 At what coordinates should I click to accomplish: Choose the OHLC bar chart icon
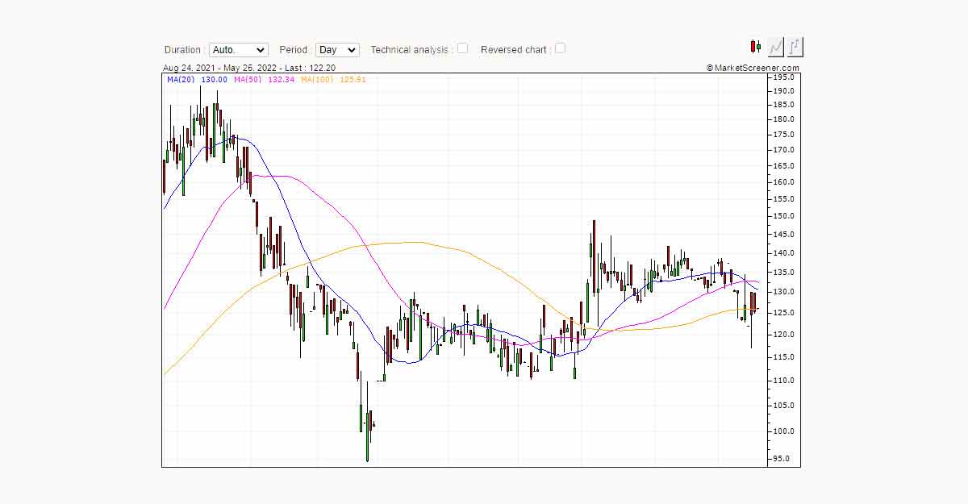[795, 47]
